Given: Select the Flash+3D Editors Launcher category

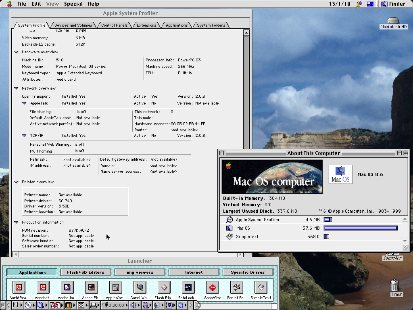Looking at the screenshot, I should (x=86, y=272).
